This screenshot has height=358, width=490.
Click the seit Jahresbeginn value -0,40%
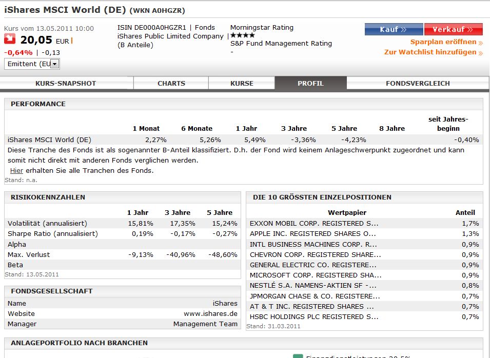point(466,140)
